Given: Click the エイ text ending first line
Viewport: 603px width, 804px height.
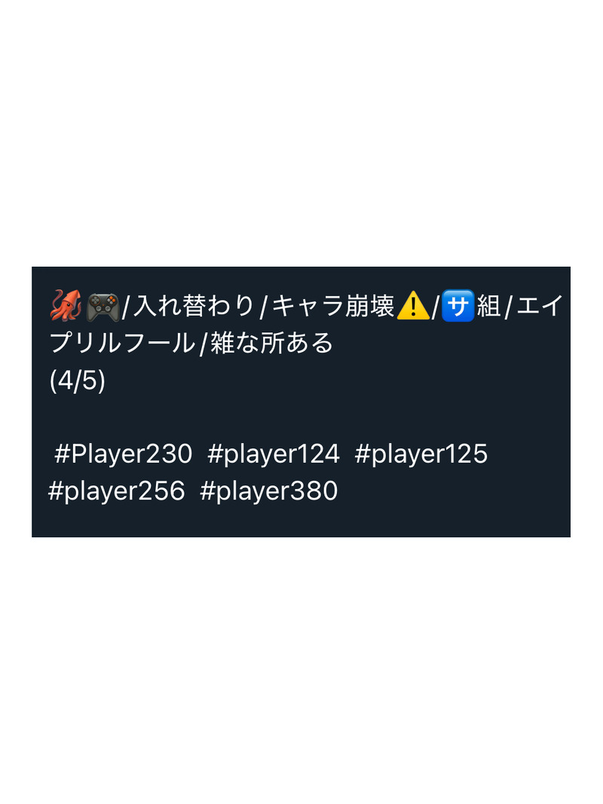Looking at the screenshot, I should point(540,306).
